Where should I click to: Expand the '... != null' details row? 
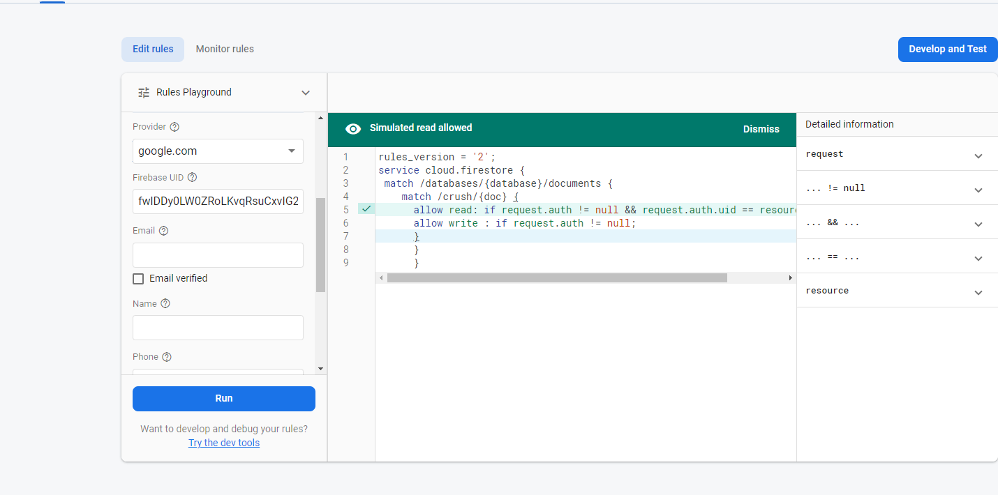(x=897, y=188)
